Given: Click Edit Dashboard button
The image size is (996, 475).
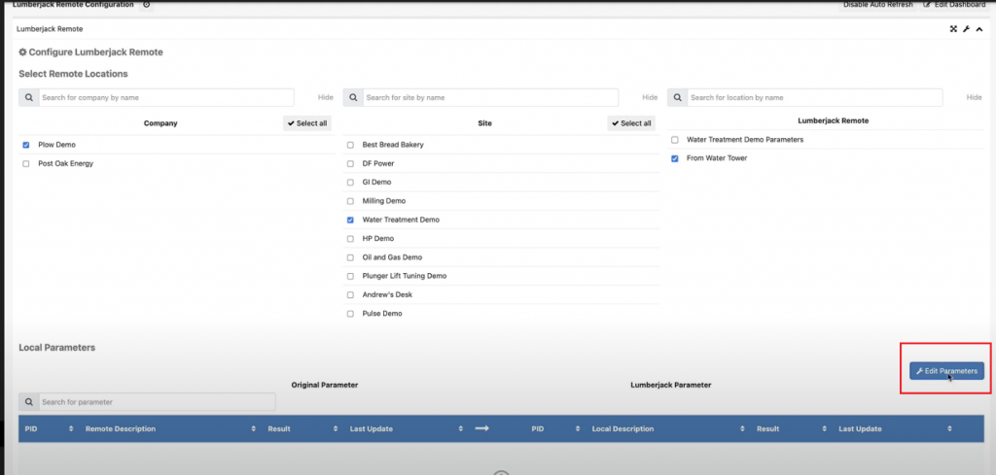Looking at the screenshot, I should tap(955, 5).
